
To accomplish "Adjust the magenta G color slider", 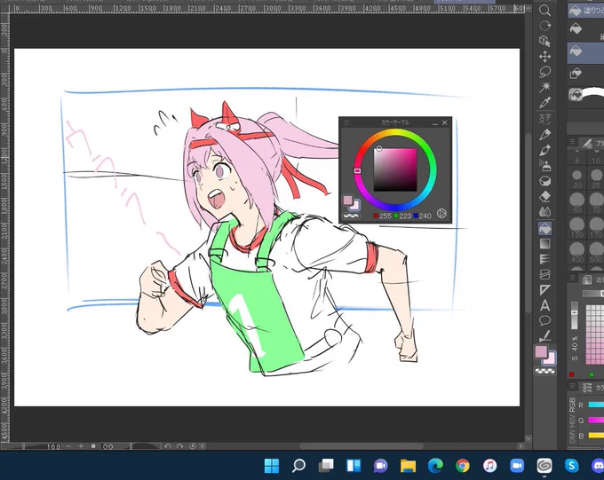I will click(x=596, y=421).
